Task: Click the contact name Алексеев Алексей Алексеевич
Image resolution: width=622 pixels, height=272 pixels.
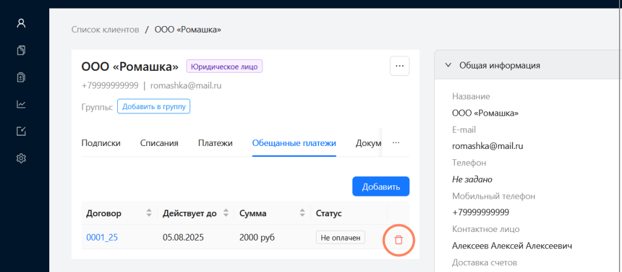Action: coord(511,246)
